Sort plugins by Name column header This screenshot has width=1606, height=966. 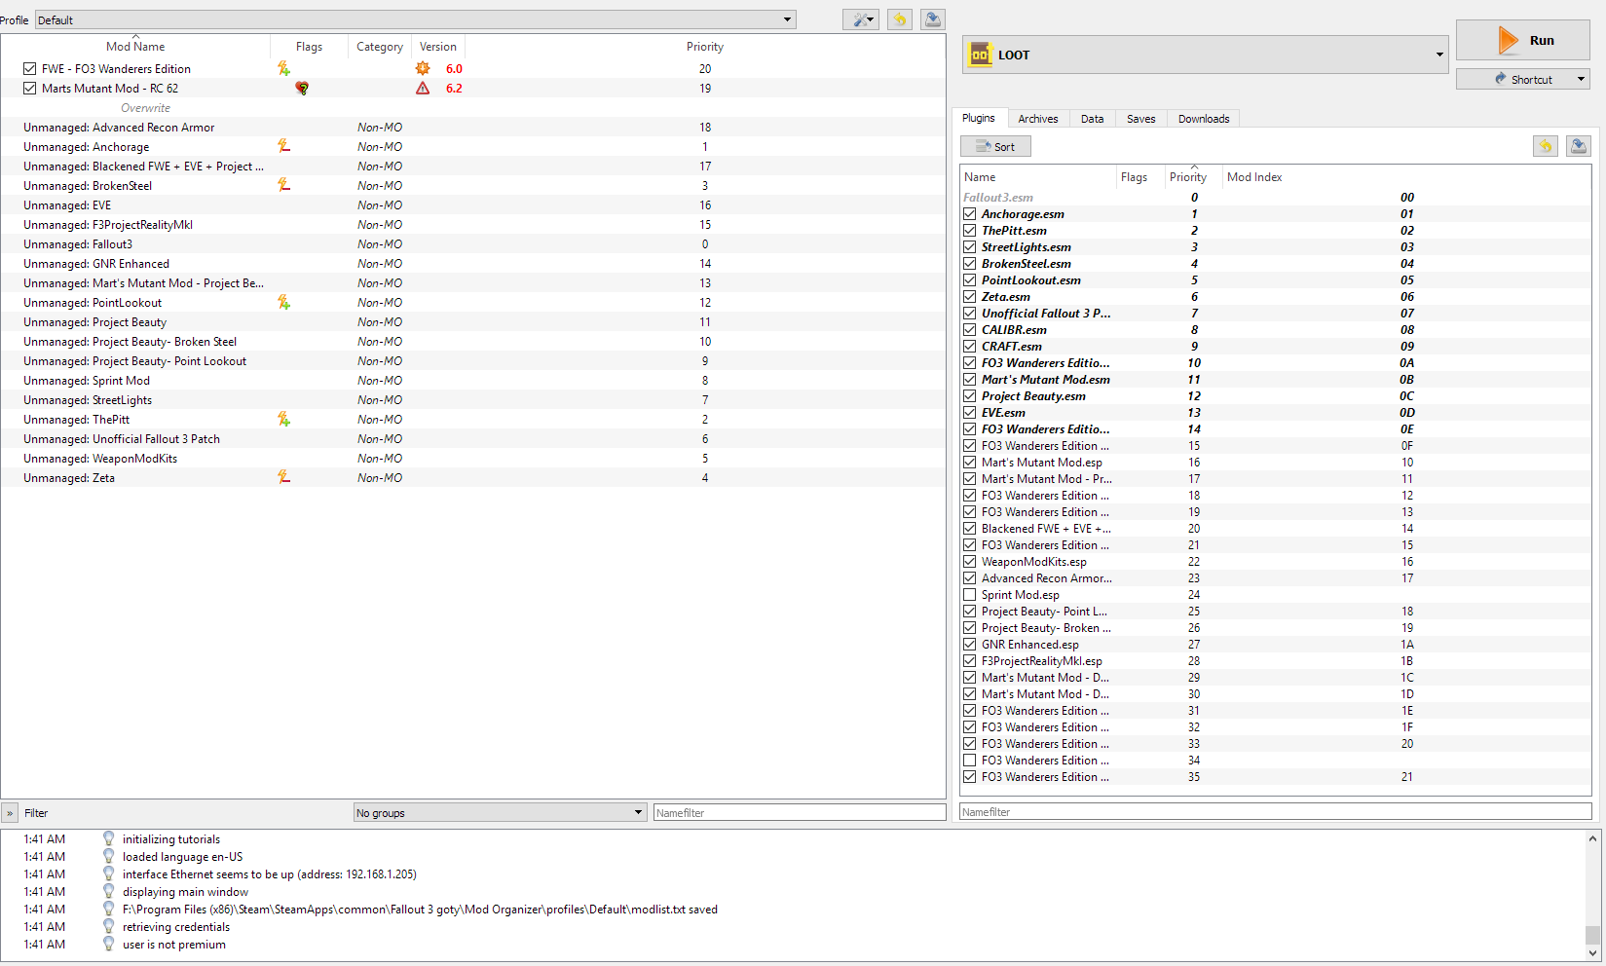pyautogui.click(x=1038, y=176)
